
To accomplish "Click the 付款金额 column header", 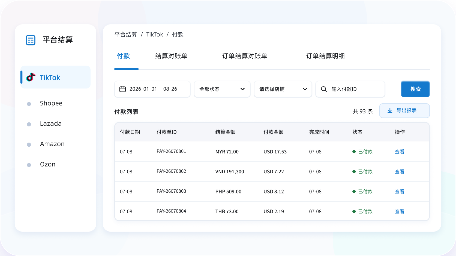I will tap(274, 132).
